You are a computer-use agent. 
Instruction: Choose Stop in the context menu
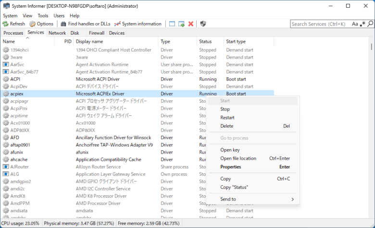point(253,109)
